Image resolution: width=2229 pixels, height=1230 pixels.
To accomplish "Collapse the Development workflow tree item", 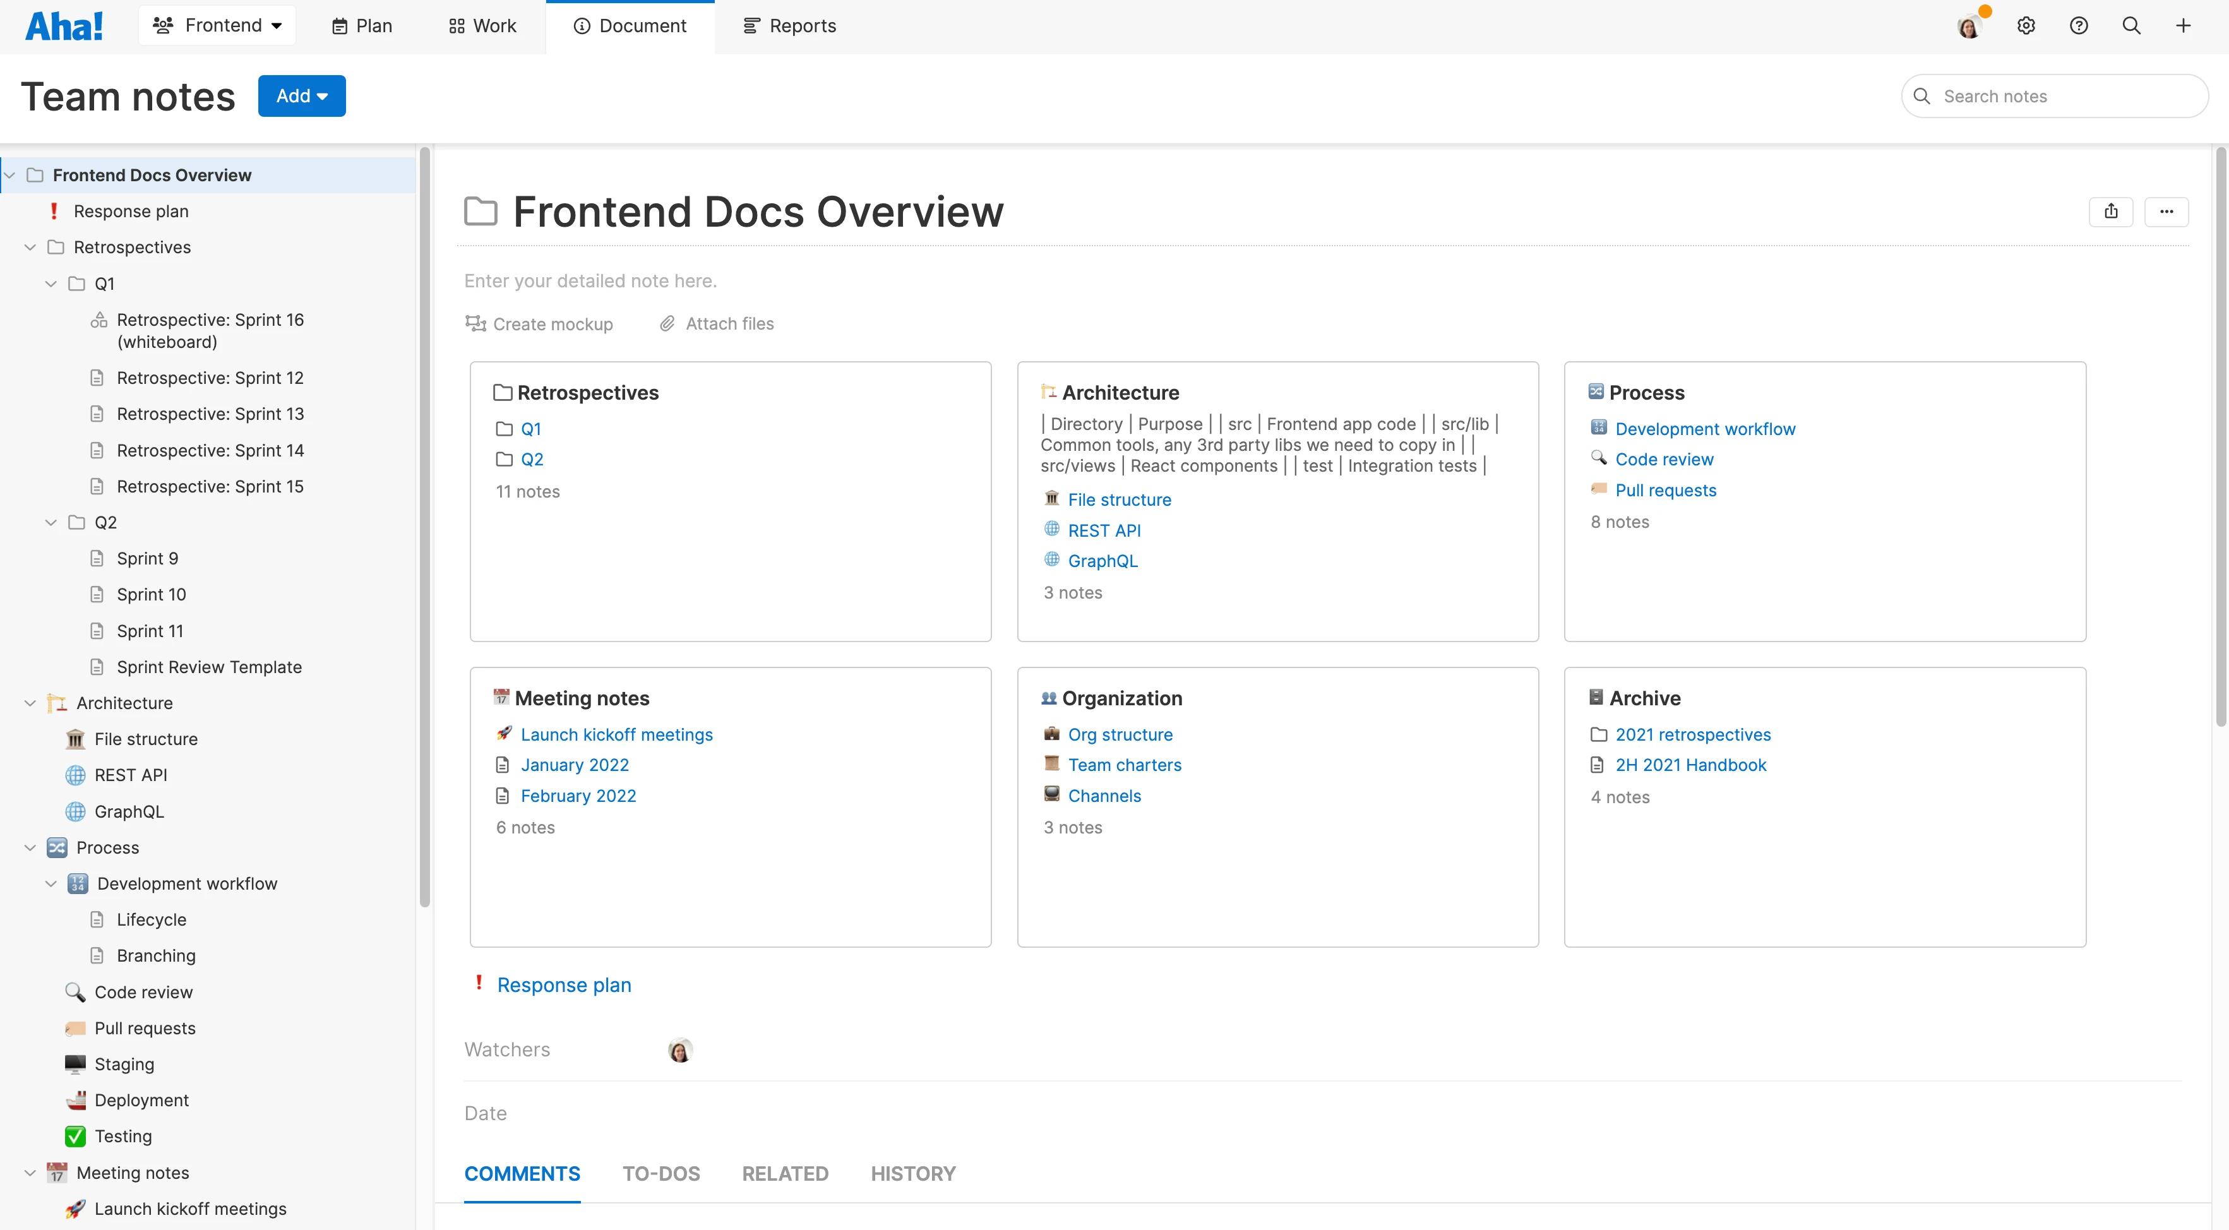I will [x=50, y=883].
